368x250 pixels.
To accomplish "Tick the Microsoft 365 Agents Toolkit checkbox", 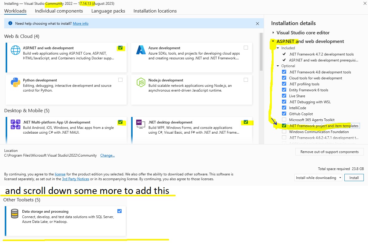I will (284, 120).
